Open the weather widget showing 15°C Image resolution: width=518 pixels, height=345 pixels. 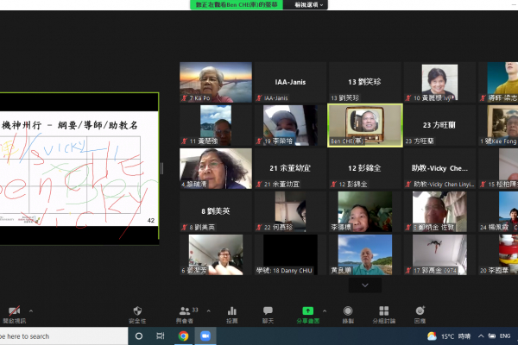tap(449, 336)
